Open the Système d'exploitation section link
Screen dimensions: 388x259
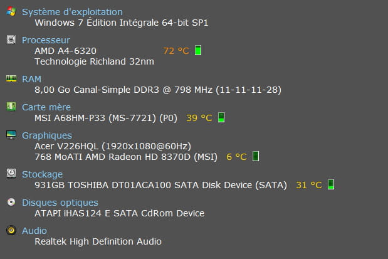[72, 12]
